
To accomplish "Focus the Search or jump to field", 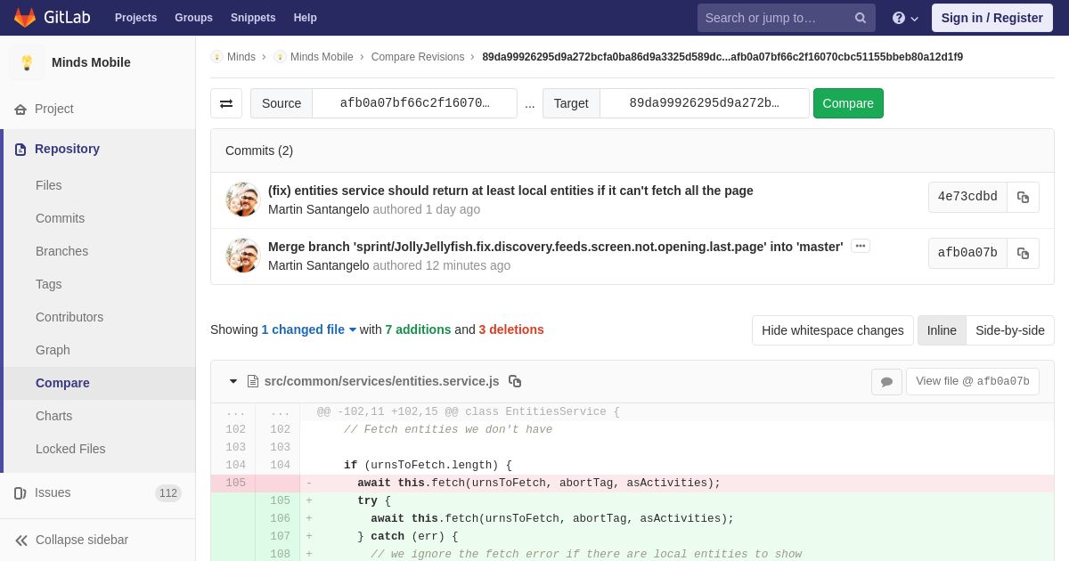I will pos(776,18).
